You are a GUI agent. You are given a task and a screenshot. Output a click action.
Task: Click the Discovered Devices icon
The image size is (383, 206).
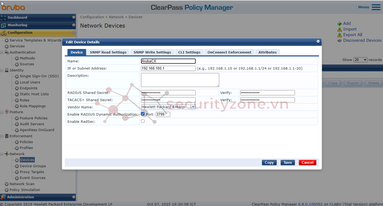coord(339,41)
